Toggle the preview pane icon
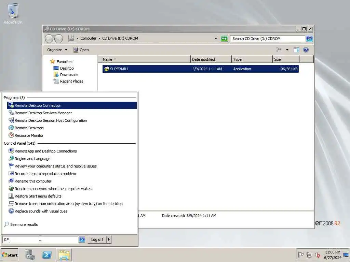The height and width of the screenshot is (262, 350). [296, 50]
